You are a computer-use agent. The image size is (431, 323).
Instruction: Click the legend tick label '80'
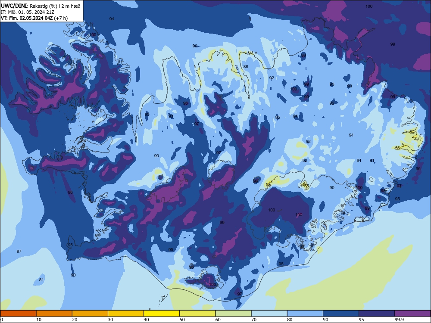(290, 320)
